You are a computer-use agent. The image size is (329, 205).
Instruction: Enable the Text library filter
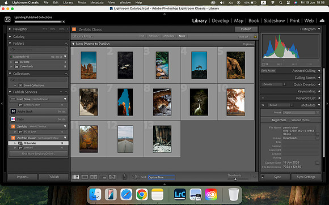point(142,36)
